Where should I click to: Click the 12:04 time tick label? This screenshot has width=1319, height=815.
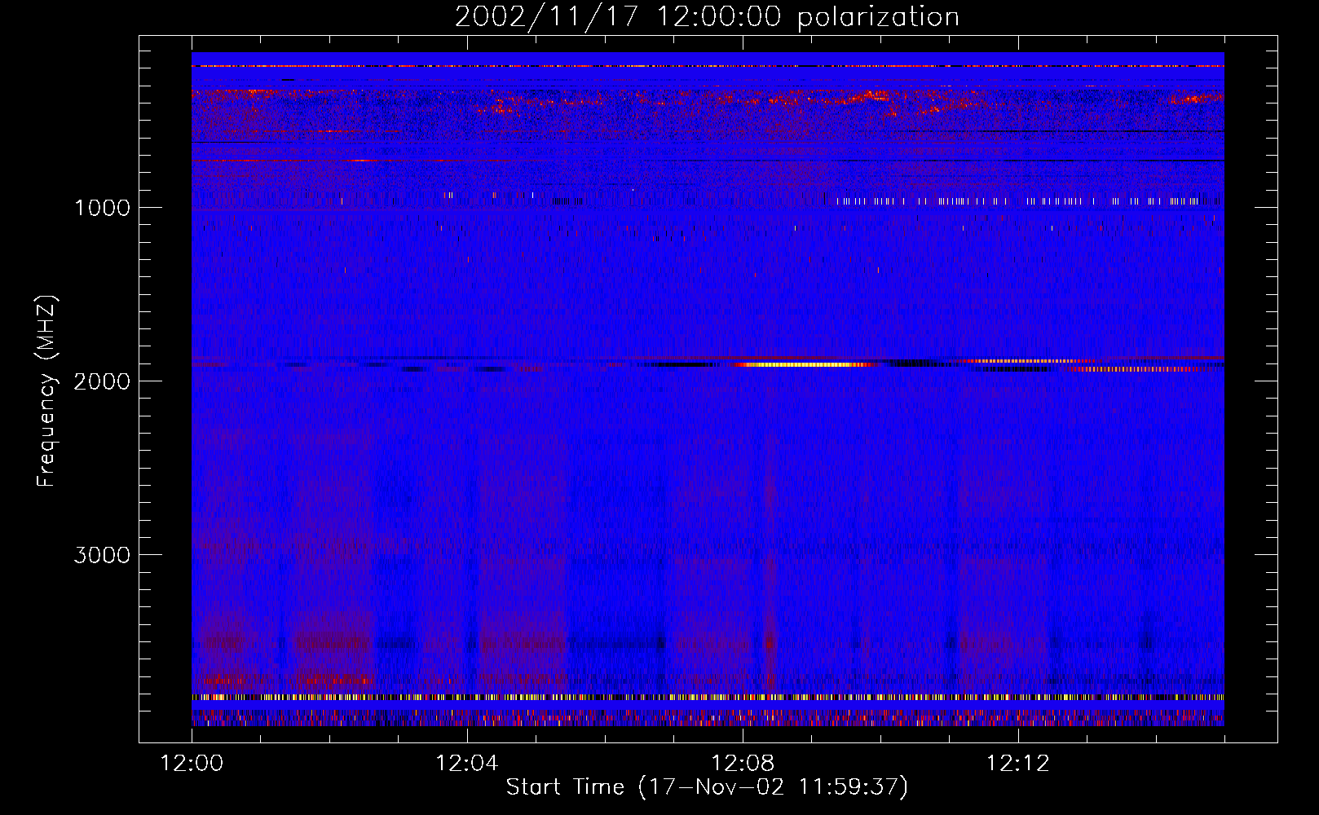tap(467, 764)
